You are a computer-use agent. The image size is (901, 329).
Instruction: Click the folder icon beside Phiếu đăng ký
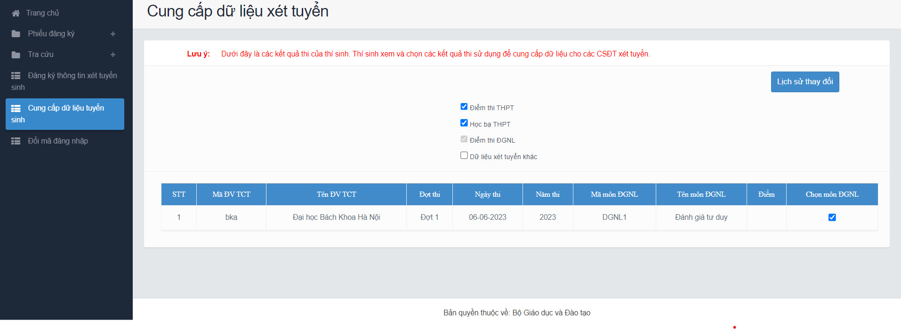pos(16,34)
